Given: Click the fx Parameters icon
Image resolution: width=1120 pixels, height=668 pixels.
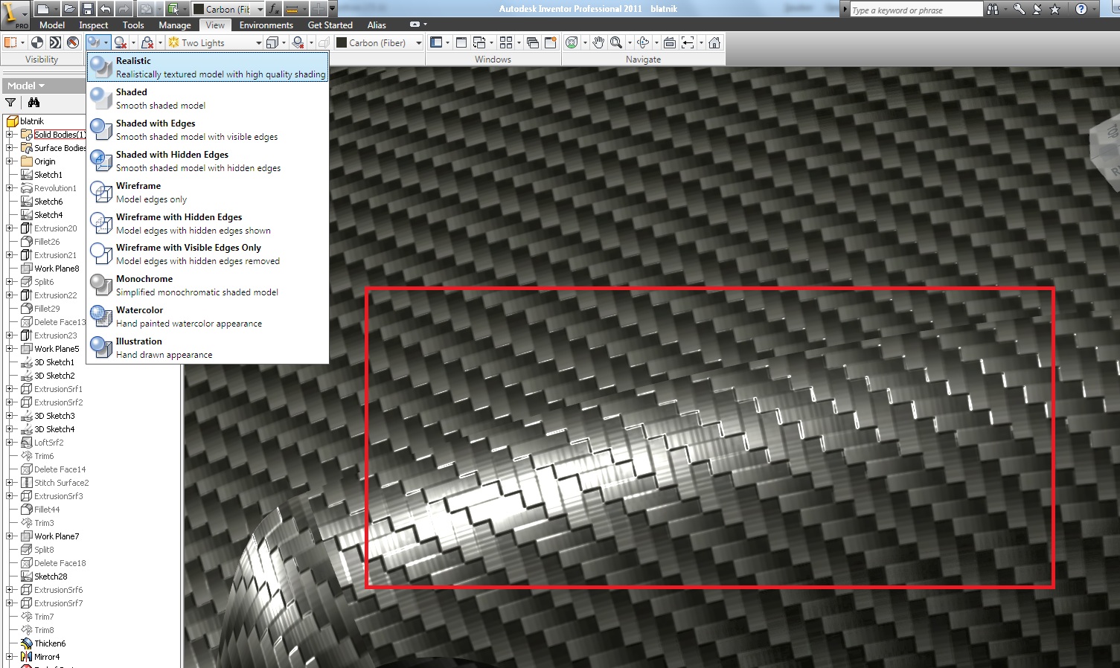Looking at the screenshot, I should [274, 9].
